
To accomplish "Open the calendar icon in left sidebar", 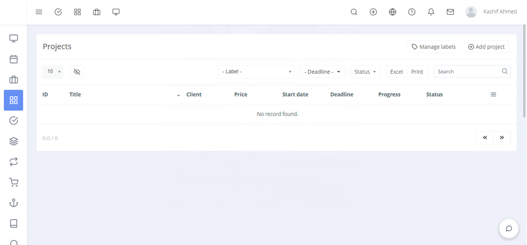I will [14, 59].
